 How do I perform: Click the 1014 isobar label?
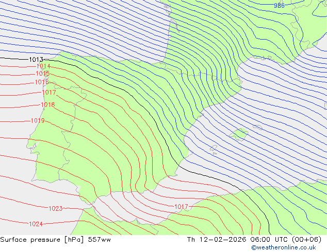[x=43, y=66]
